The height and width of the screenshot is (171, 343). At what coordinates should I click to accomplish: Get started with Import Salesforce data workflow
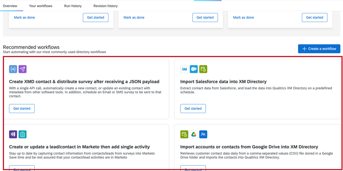click(x=193, y=108)
